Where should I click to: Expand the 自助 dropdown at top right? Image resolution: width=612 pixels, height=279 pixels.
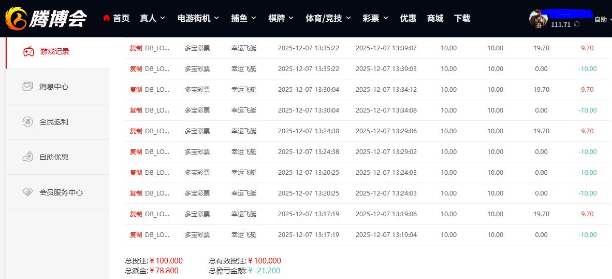coord(602,20)
